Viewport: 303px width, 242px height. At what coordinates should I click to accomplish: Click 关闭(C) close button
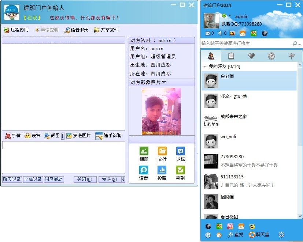85,179
